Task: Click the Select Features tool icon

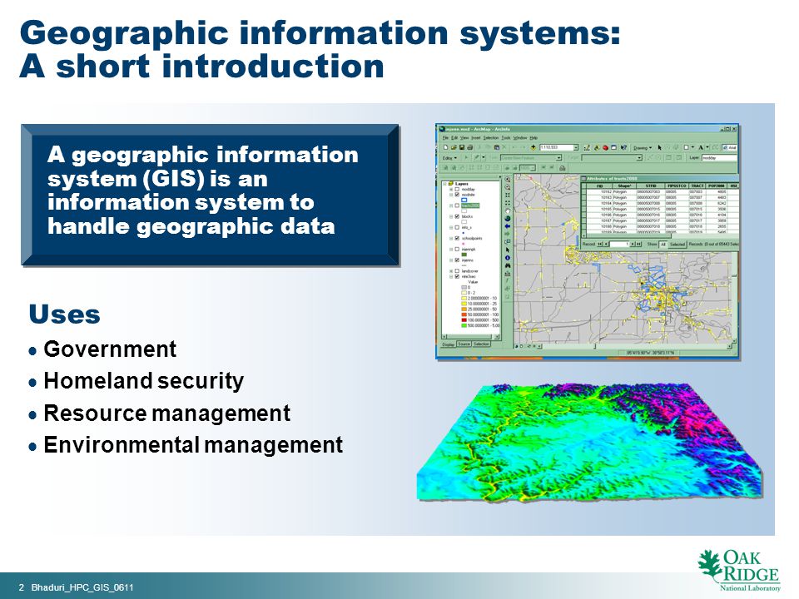Action: tap(508, 241)
